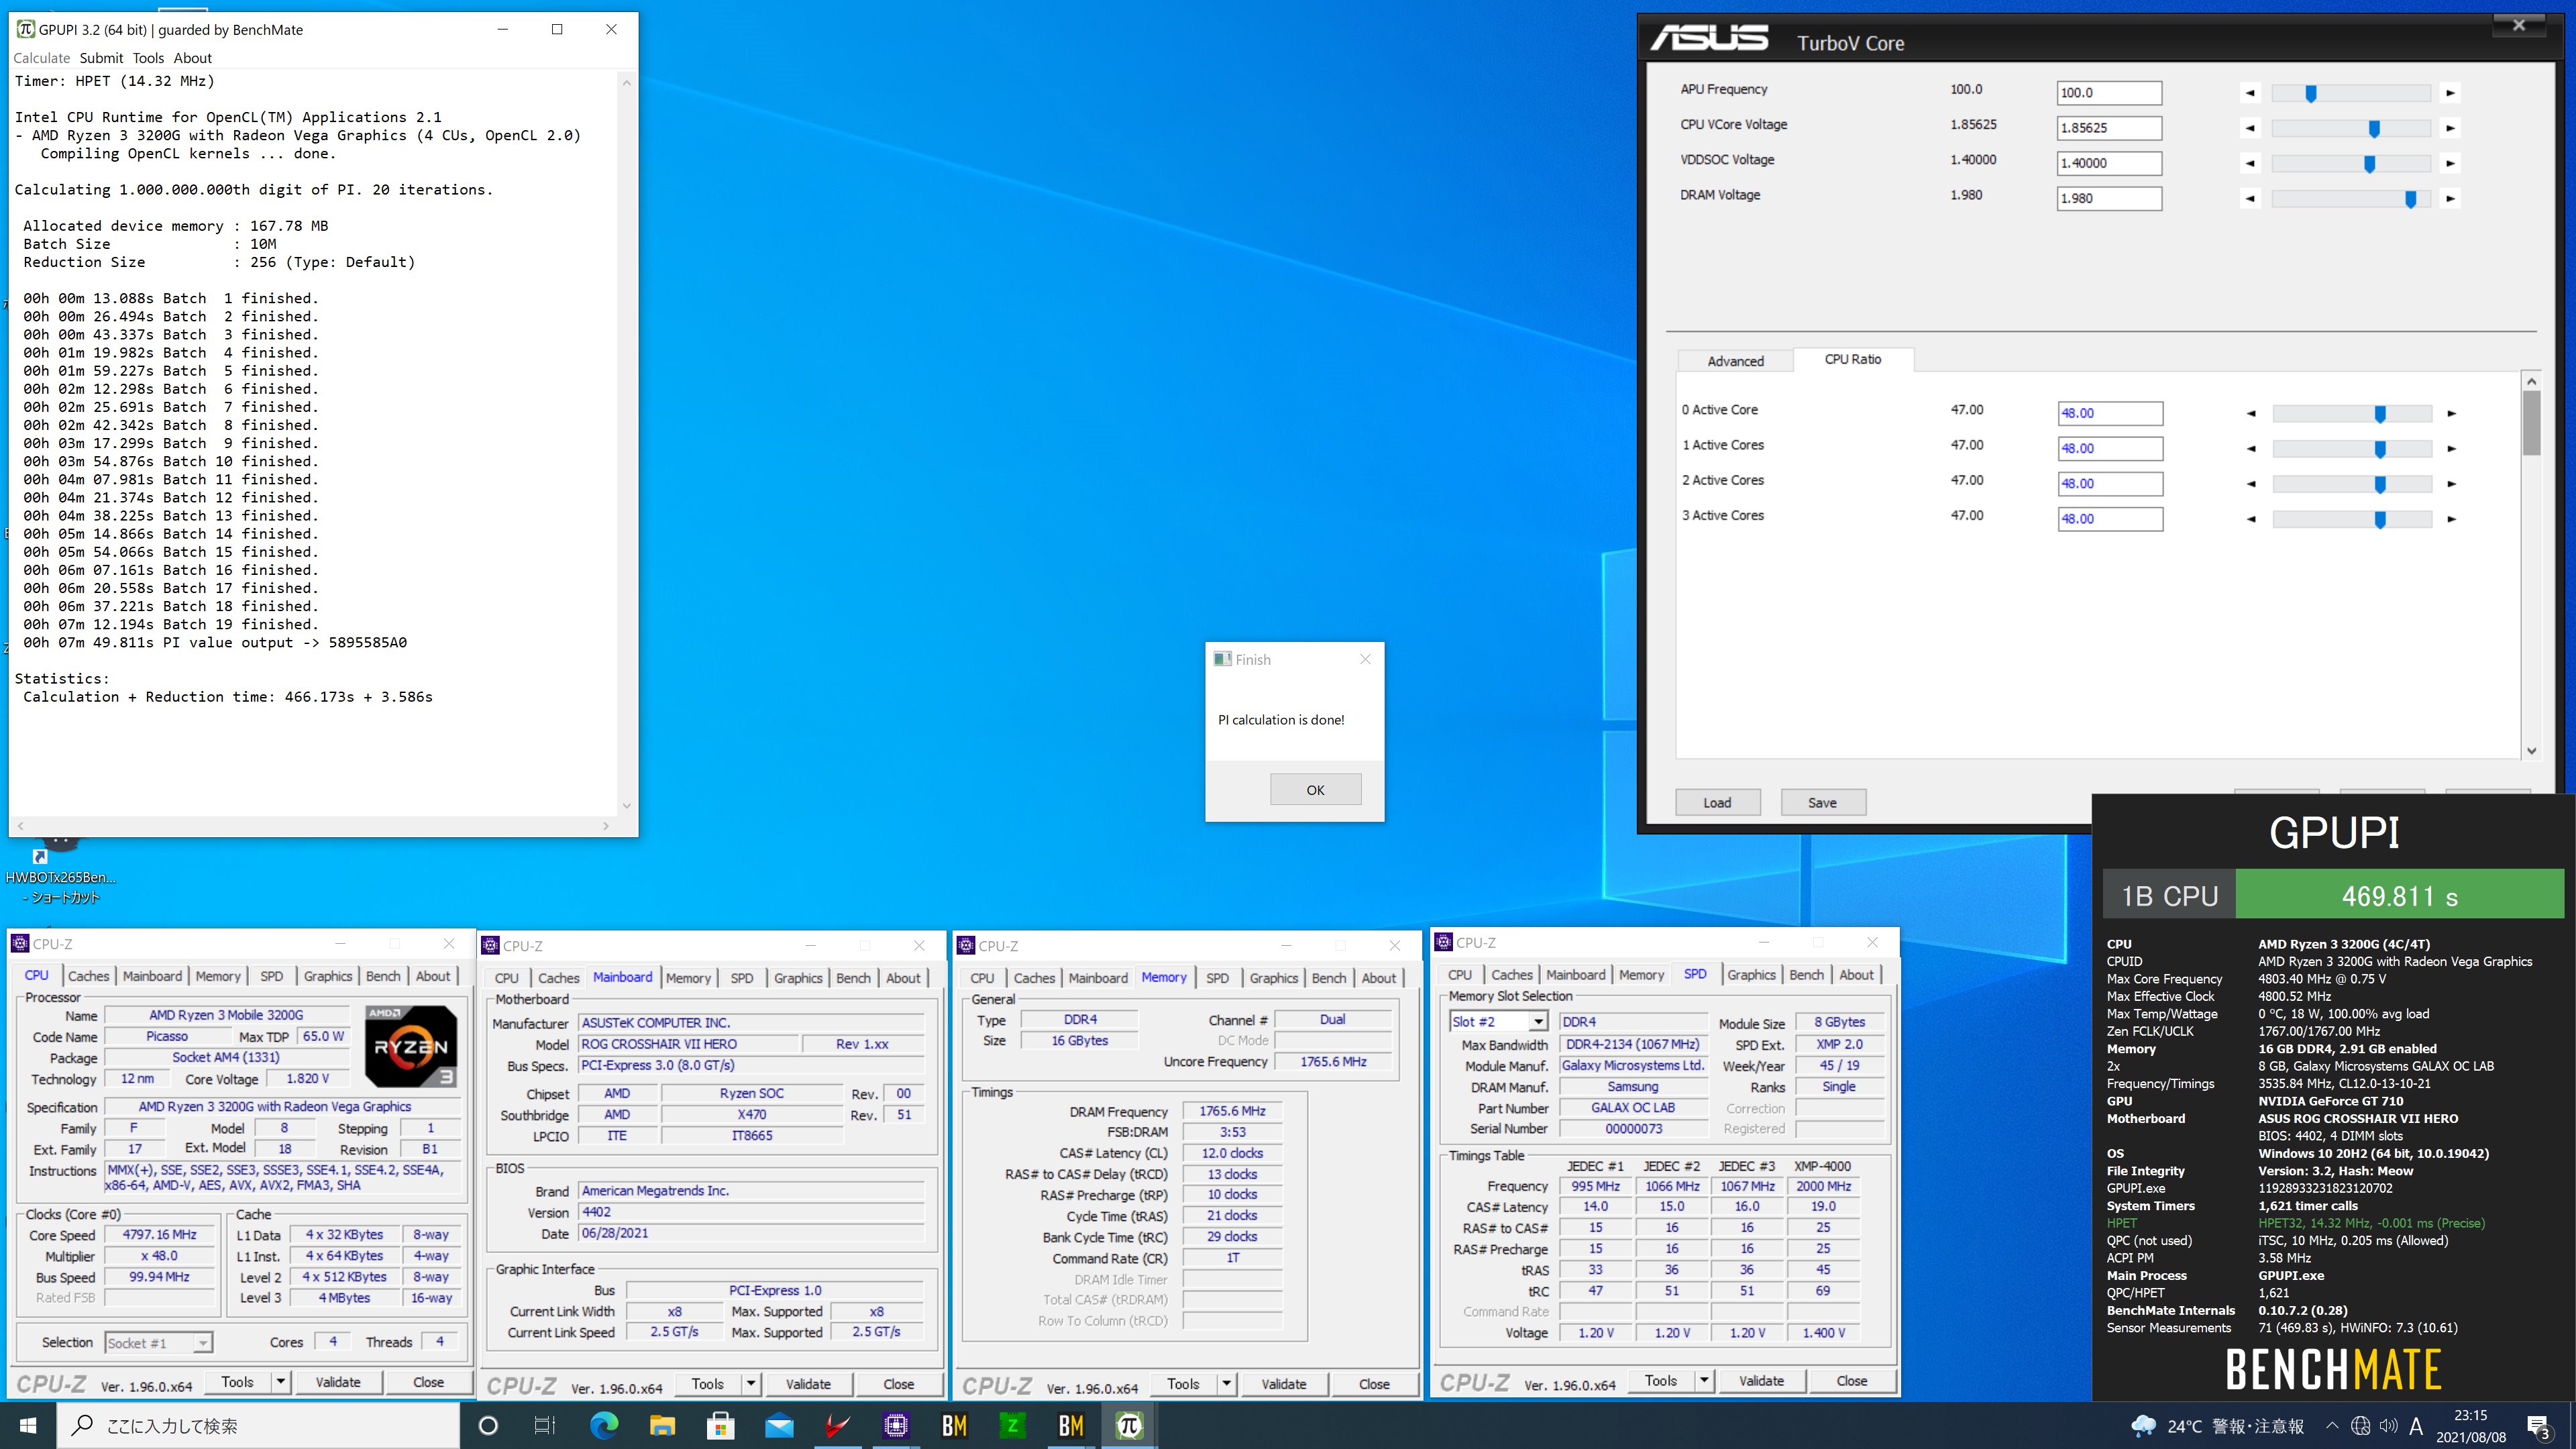Open the Slot #2 memory slot dropdown
The height and width of the screenshot is (1449, 2576).
1538,1021
